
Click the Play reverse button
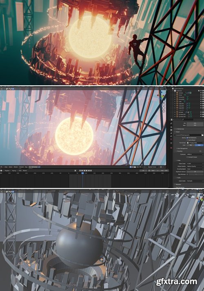pos(84,171)
